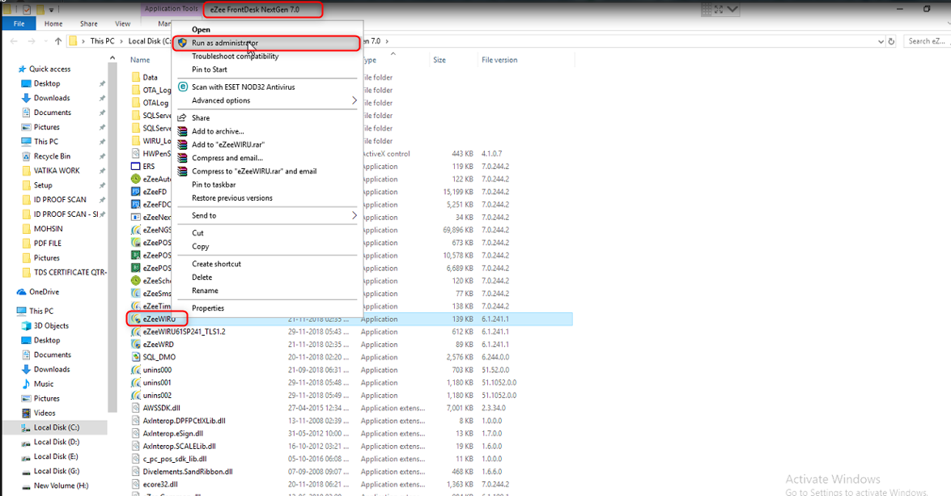The image size is (951, 496).
Task: Switch to the Share ribbon tab
Action: point(88,23)
